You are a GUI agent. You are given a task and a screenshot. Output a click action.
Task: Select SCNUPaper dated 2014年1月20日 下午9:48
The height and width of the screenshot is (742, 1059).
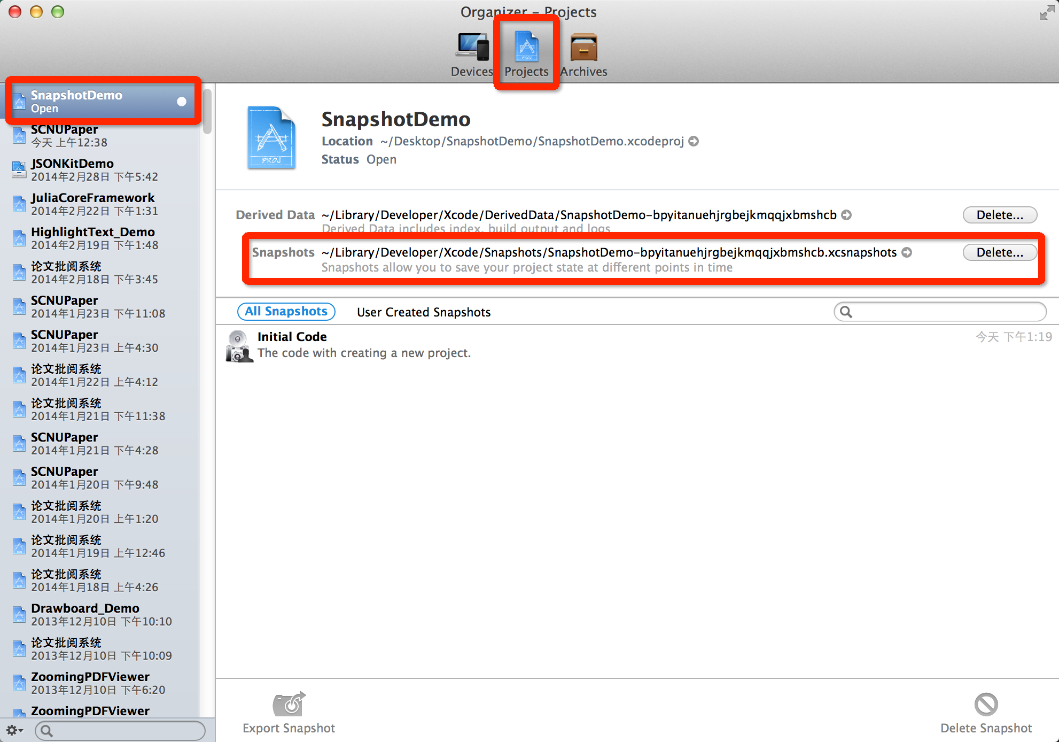(x=100, y=478)
